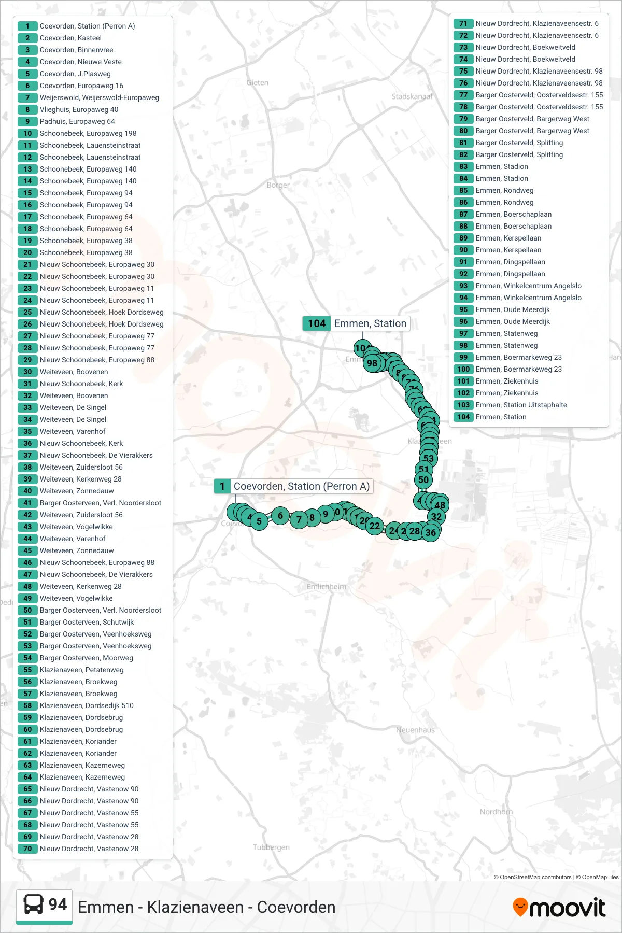Click the Borger town label on map
Screen dimensions: 622x933
[278, 185]
